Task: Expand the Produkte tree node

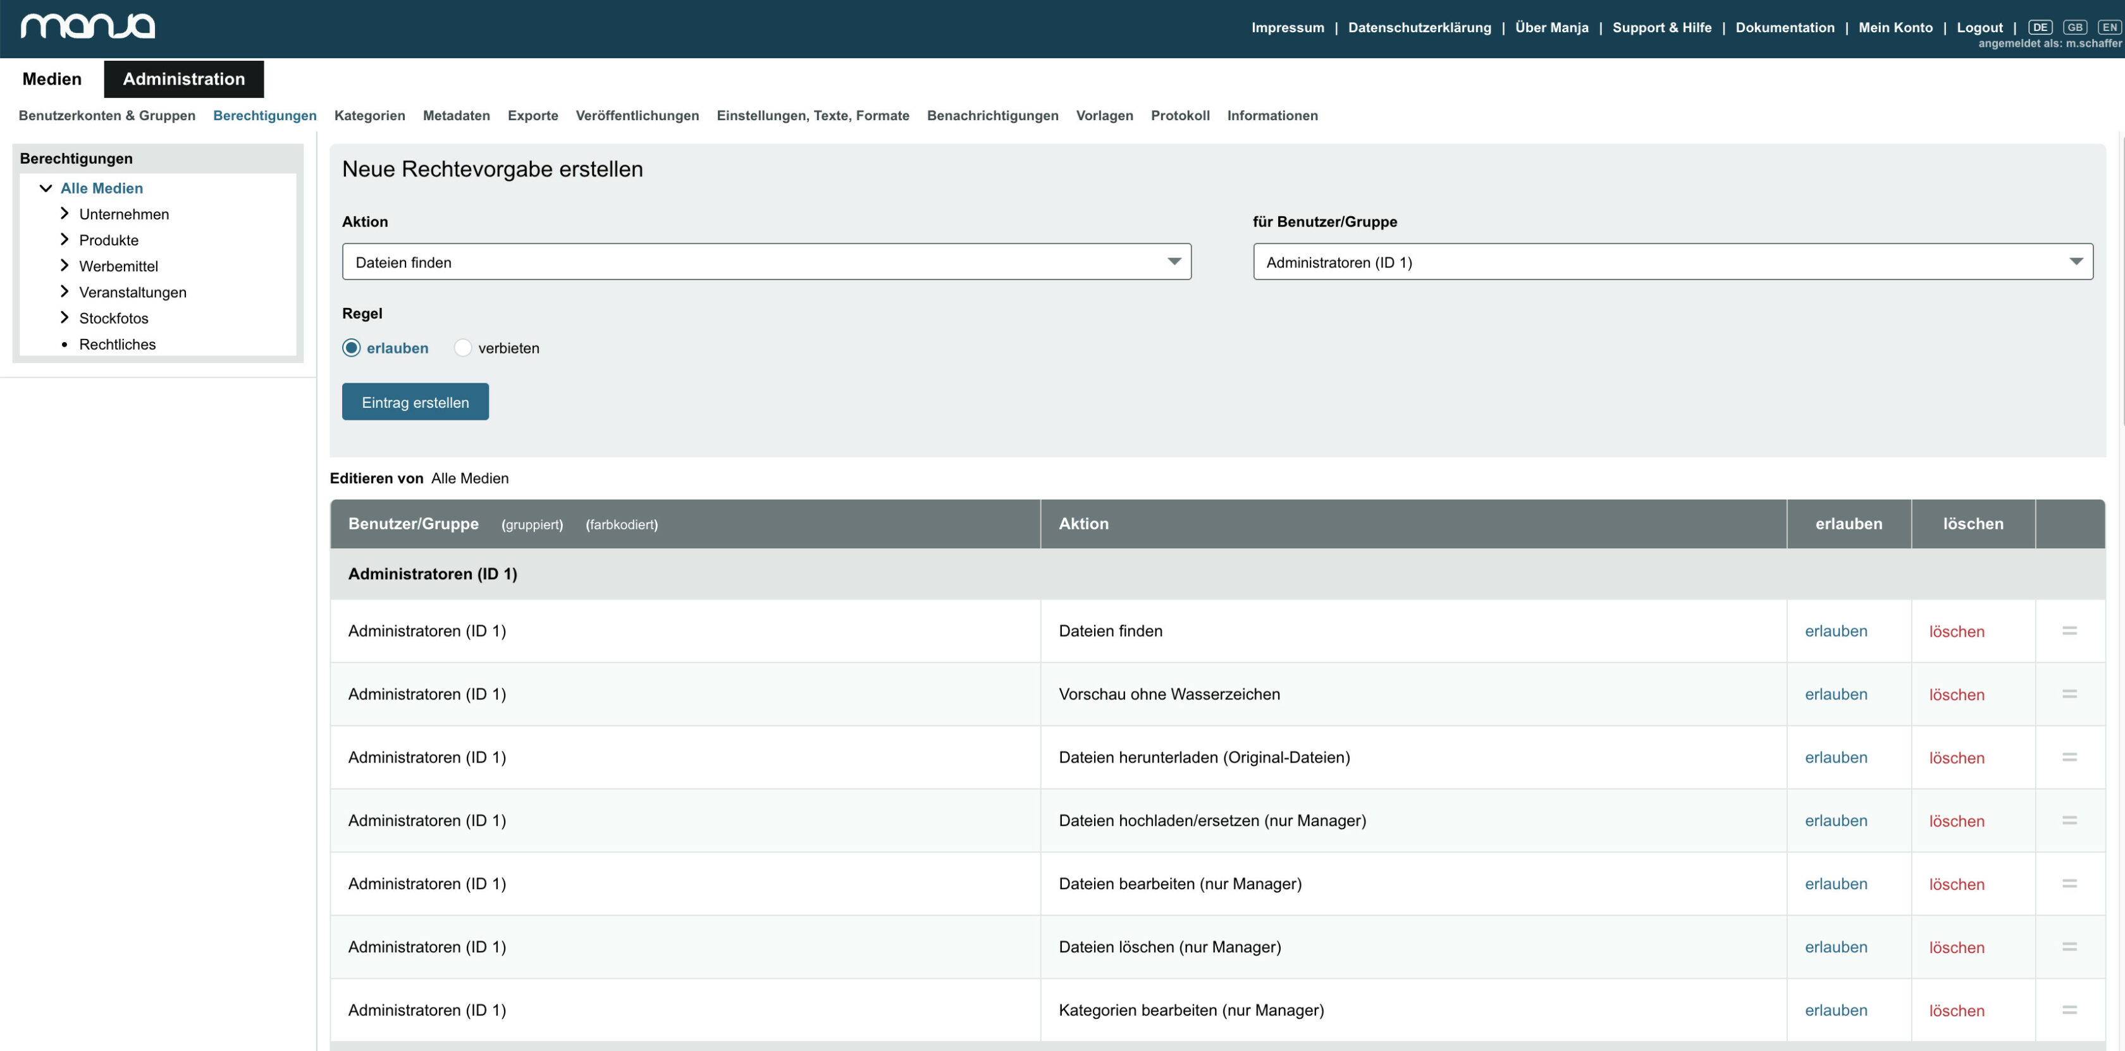Action: pyautogui.click(x=65, y=239)
